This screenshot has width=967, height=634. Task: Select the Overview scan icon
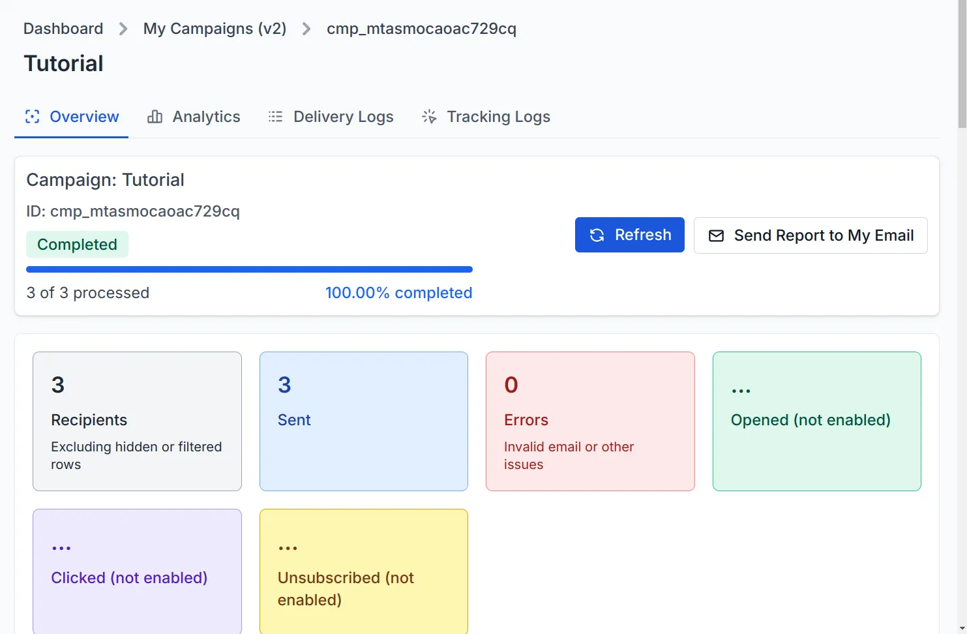tap(32, 116)
